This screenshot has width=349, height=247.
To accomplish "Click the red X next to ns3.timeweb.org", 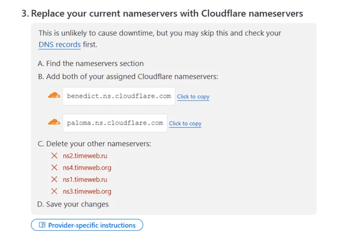I will coord(55,191).
